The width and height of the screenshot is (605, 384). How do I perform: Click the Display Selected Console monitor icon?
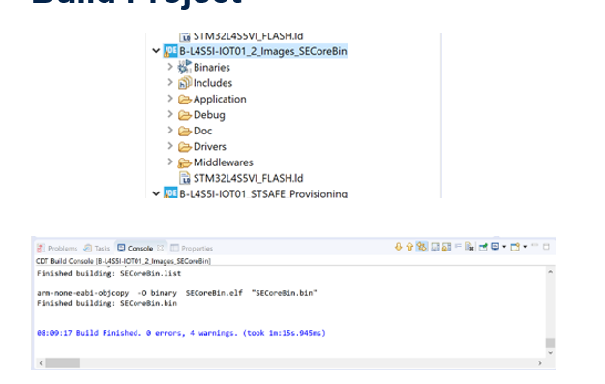(495, 247)
